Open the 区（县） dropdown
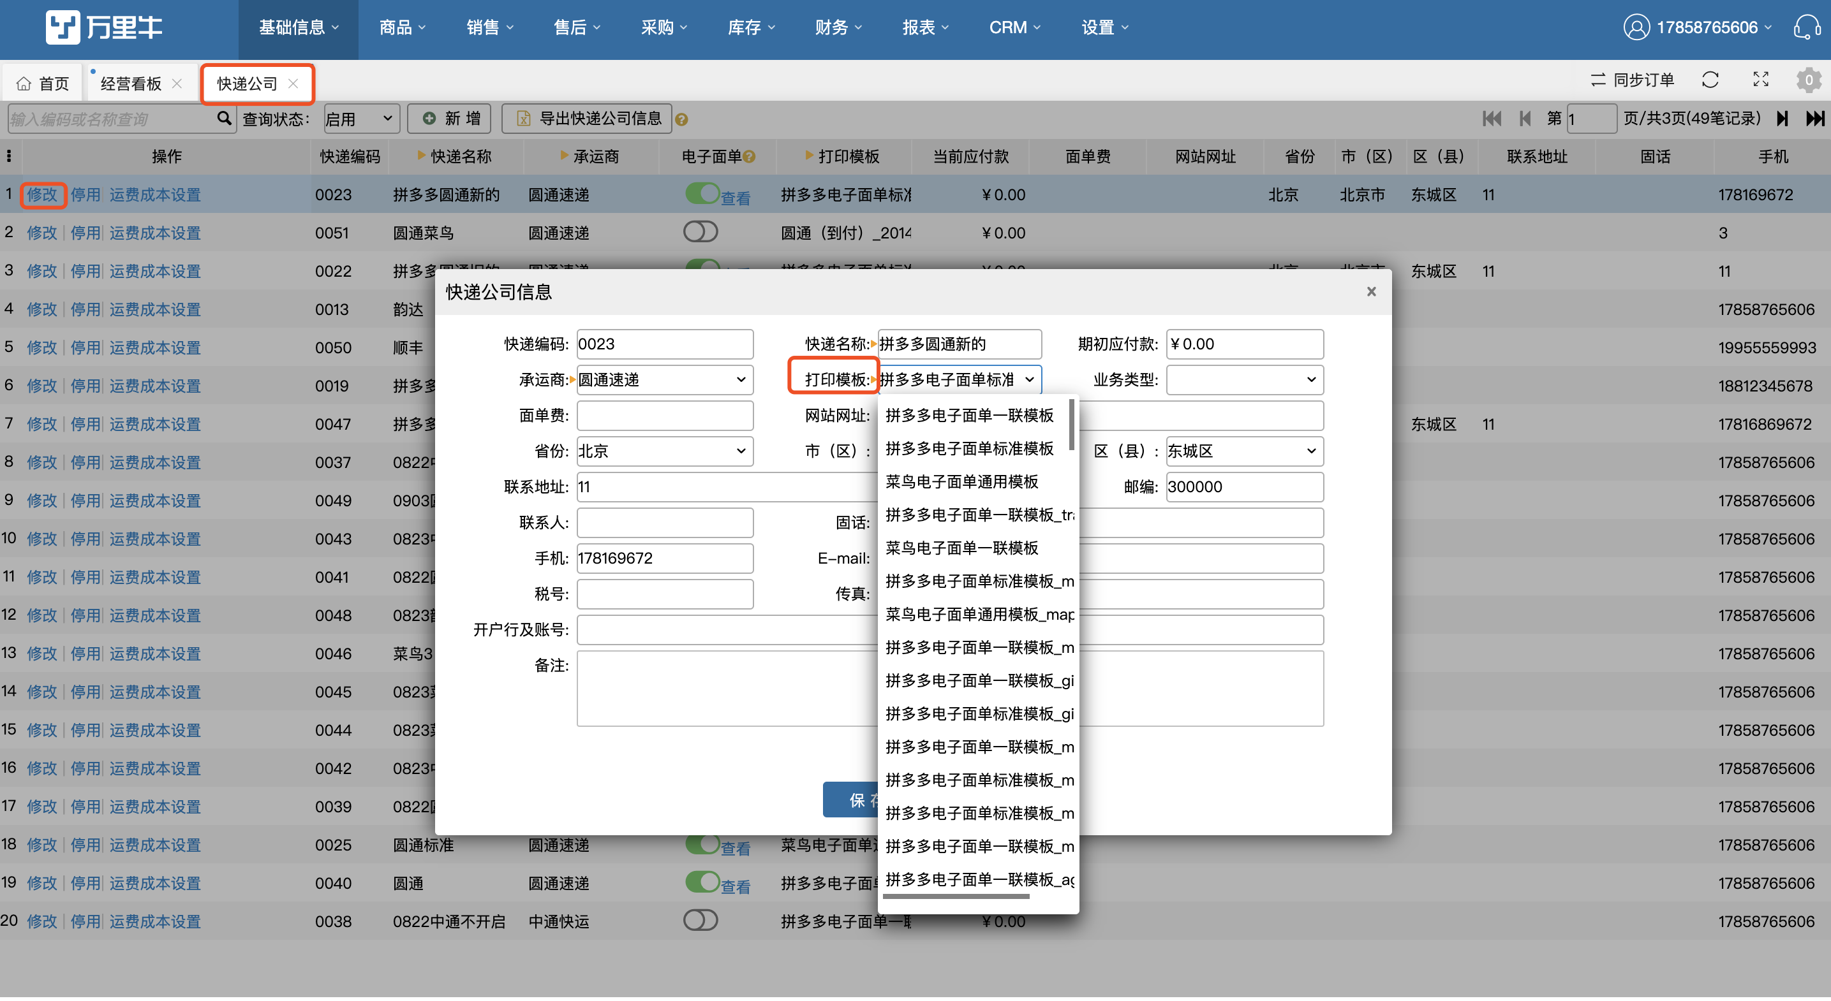 pyautogui.click(x=1245, y=451)
